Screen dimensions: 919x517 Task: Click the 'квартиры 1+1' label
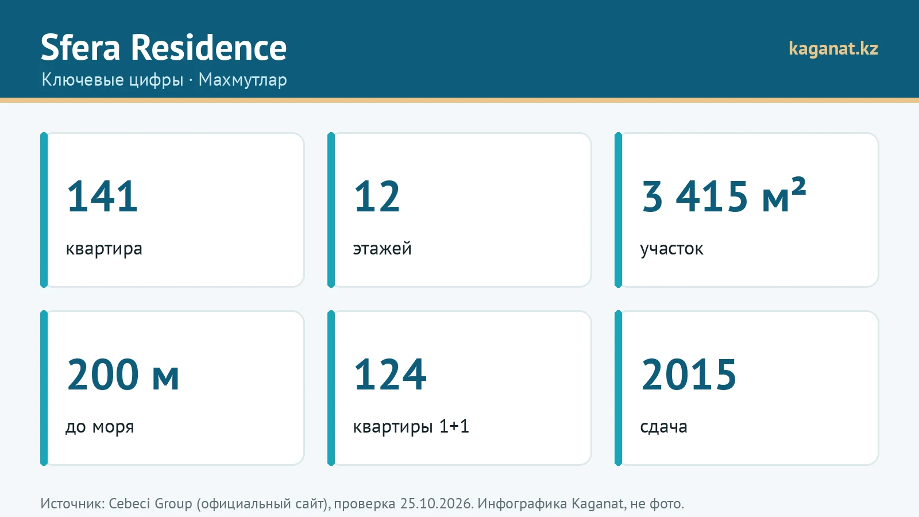tap(411, 427)
